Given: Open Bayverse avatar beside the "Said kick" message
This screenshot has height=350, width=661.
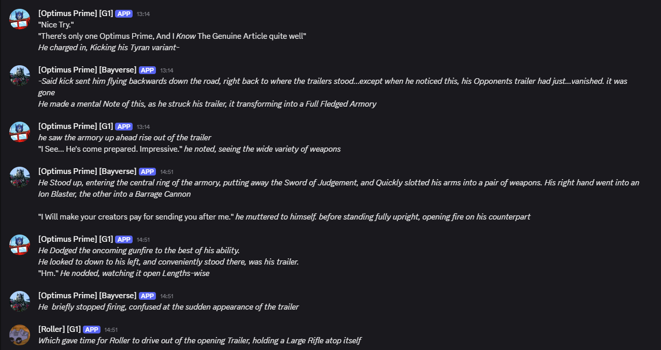Looking at the screenshot, I should point(20,76).
